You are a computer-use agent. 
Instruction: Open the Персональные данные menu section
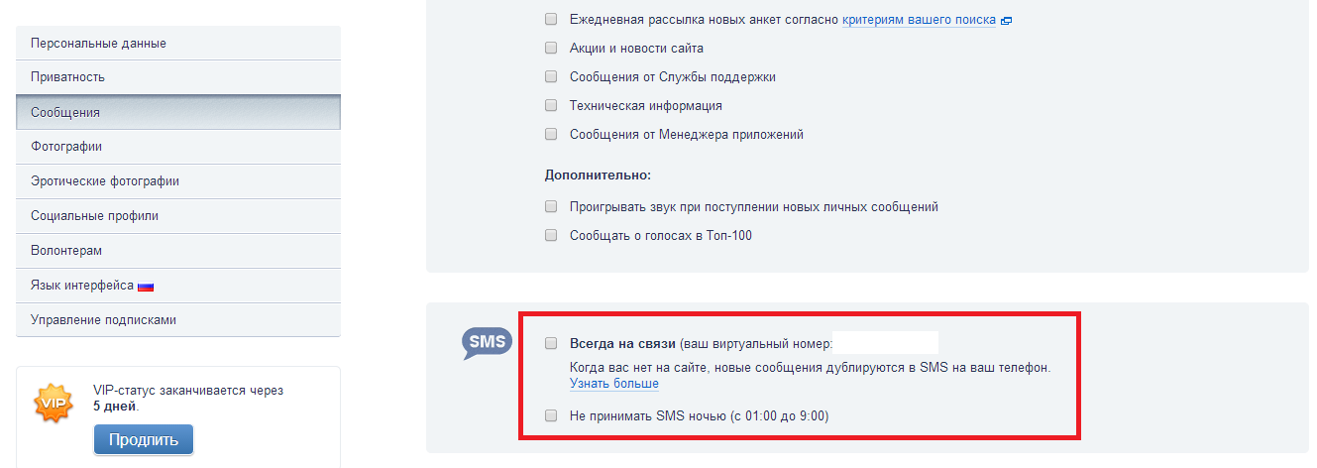point(178,43)
